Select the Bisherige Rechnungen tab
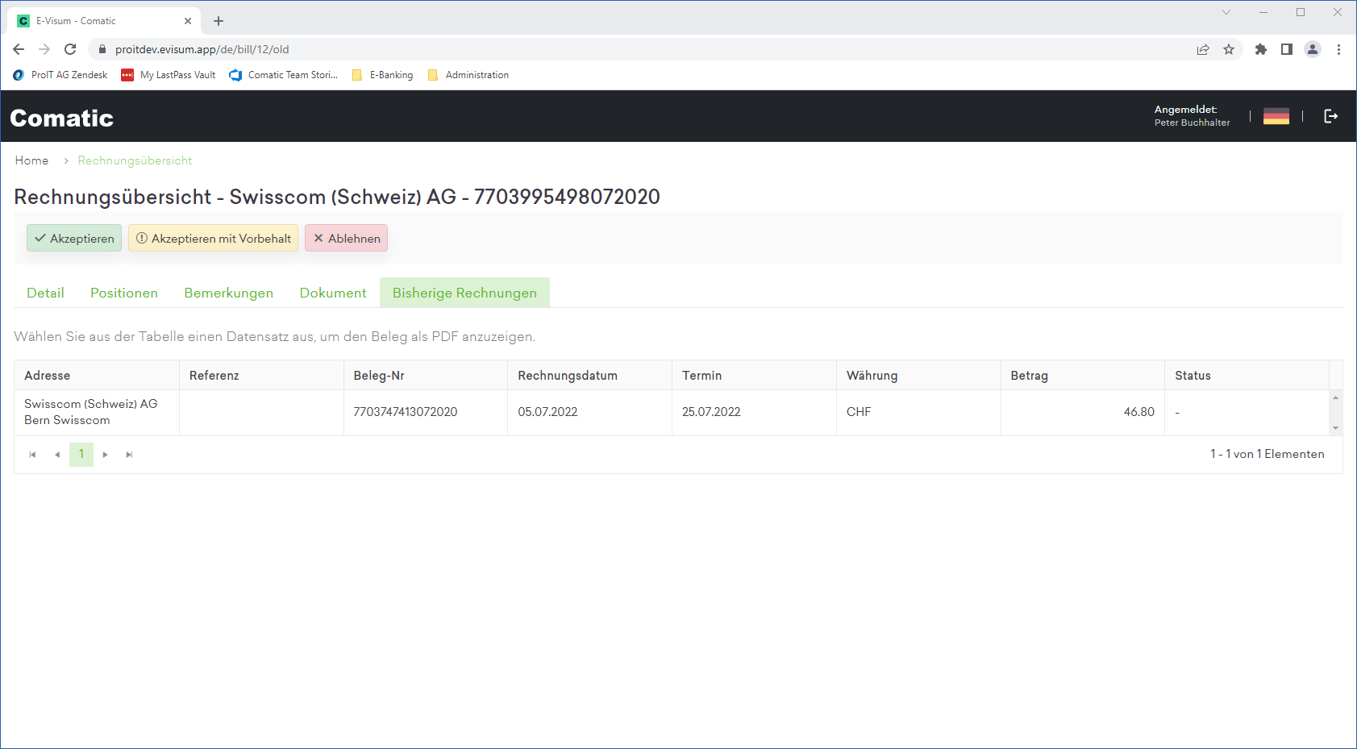Viewport: 1357px width, 749px height. click(464, 293)
